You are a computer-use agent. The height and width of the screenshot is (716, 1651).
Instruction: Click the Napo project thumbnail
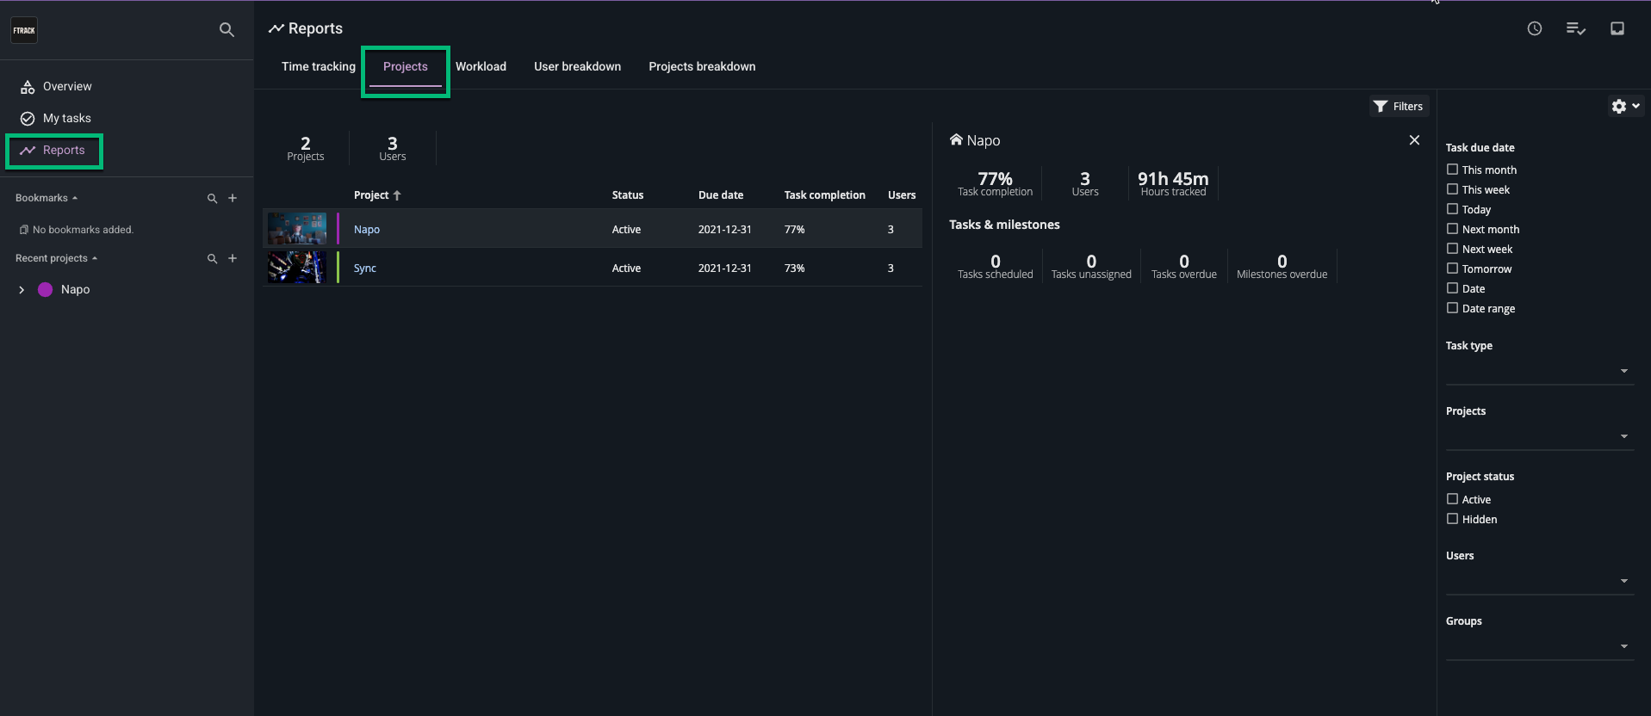click(x=297, y=229)
